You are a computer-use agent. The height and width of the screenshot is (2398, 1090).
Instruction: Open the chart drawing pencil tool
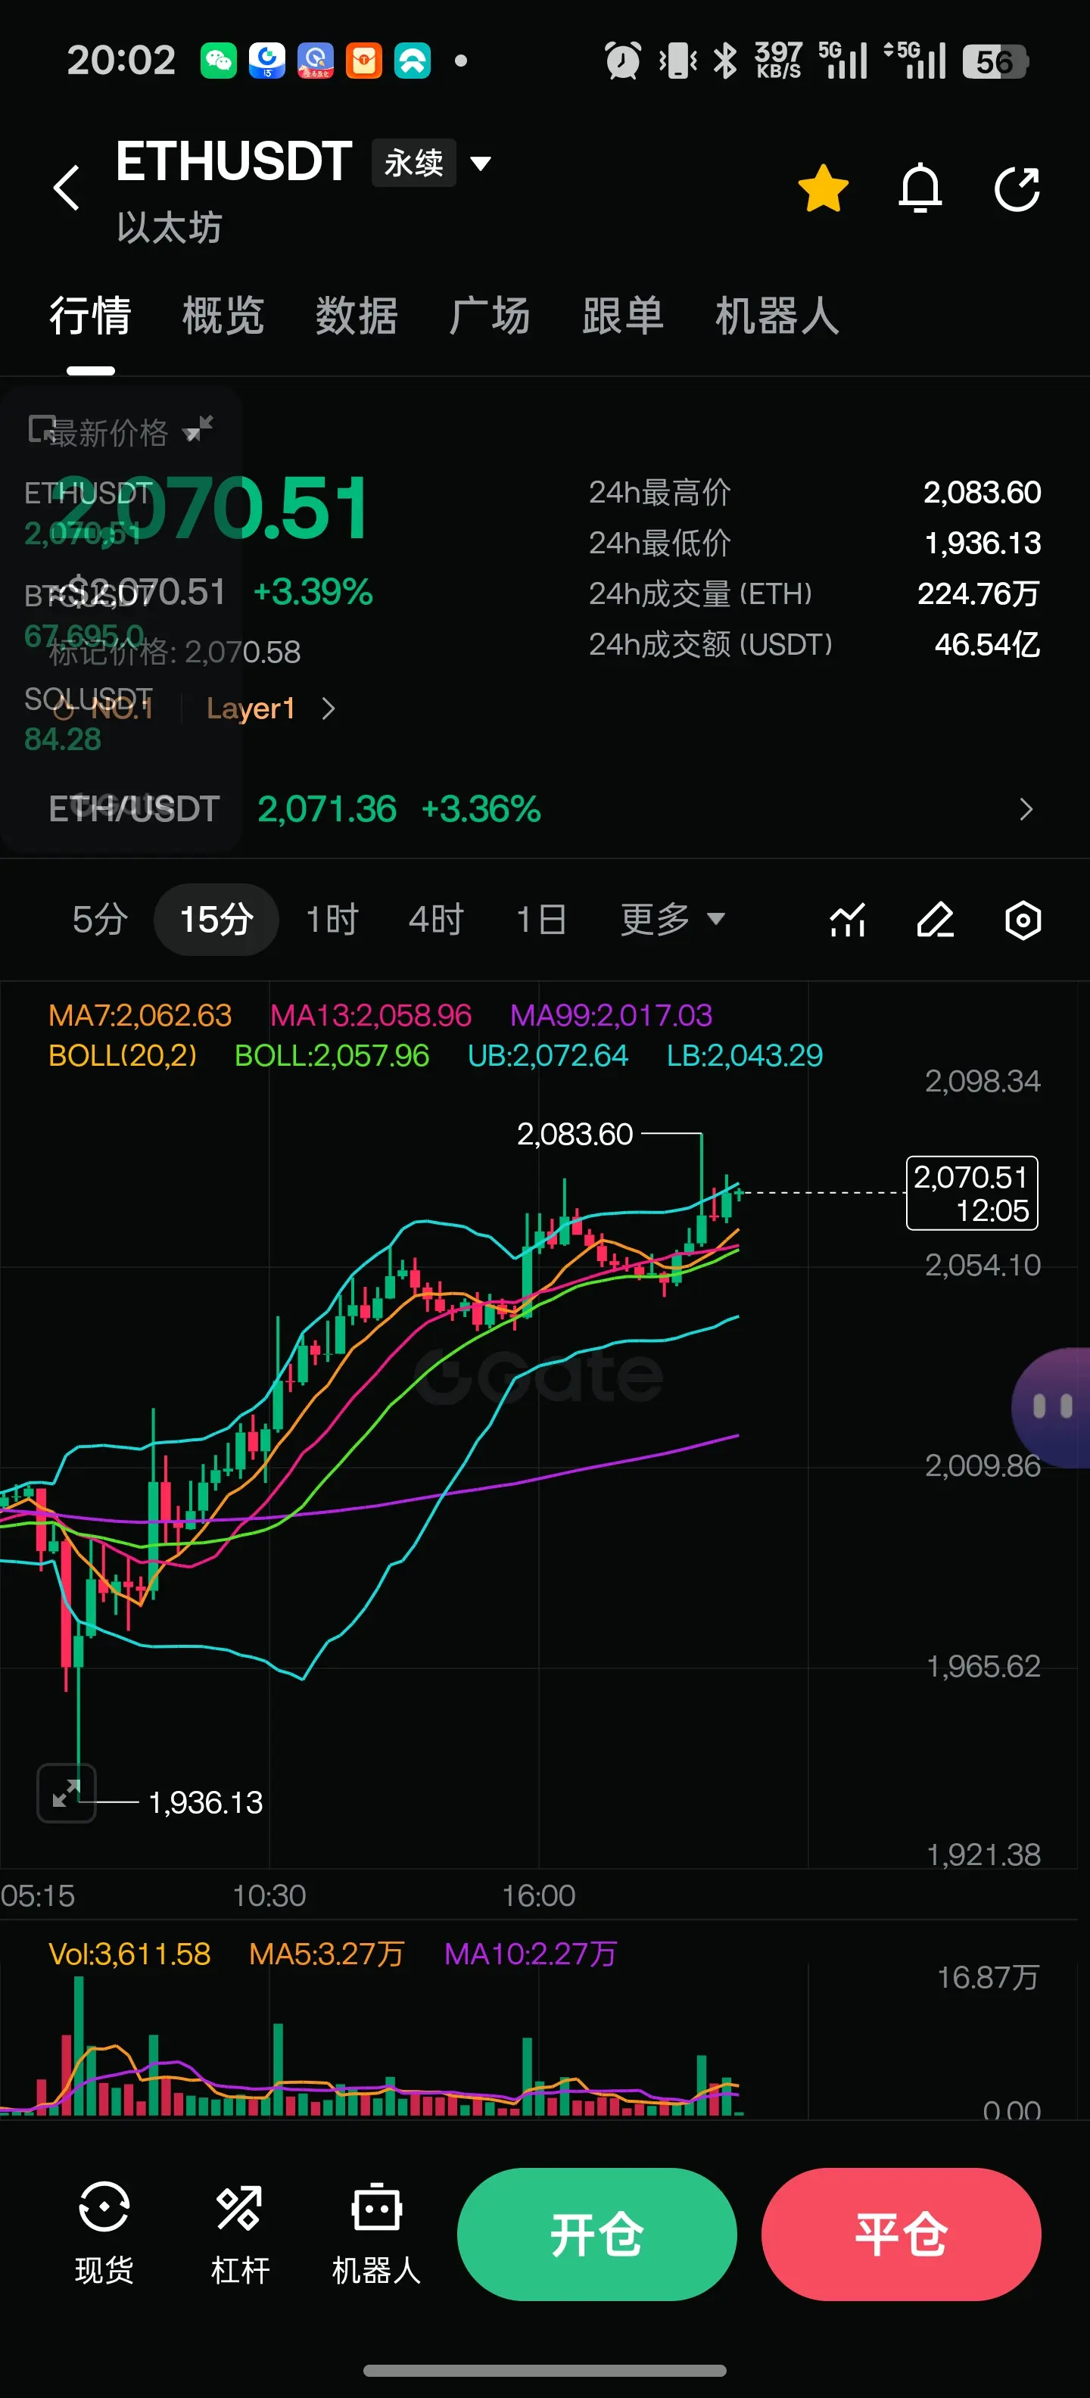click(x=936, y=920)
